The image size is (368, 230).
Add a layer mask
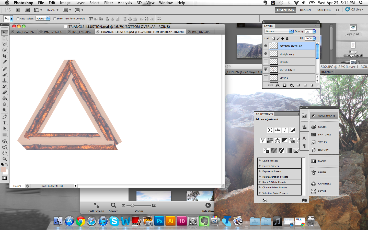[284, 85]
